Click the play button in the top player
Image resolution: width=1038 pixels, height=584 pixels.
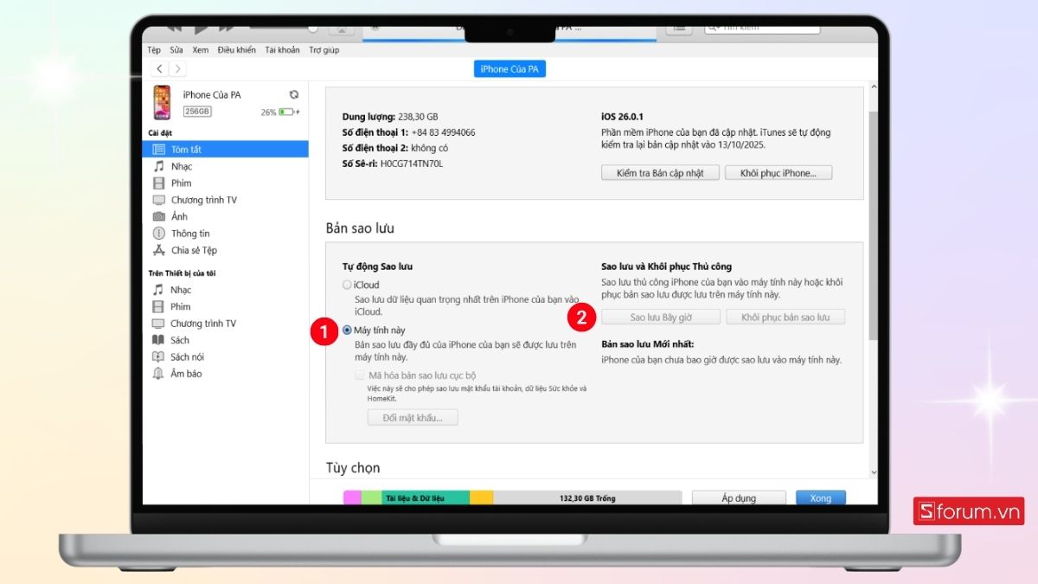coord(202,29)
